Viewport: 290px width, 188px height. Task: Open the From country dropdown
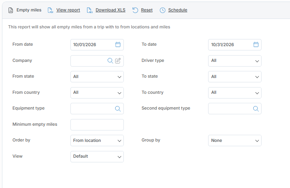[x=97, y=93]
